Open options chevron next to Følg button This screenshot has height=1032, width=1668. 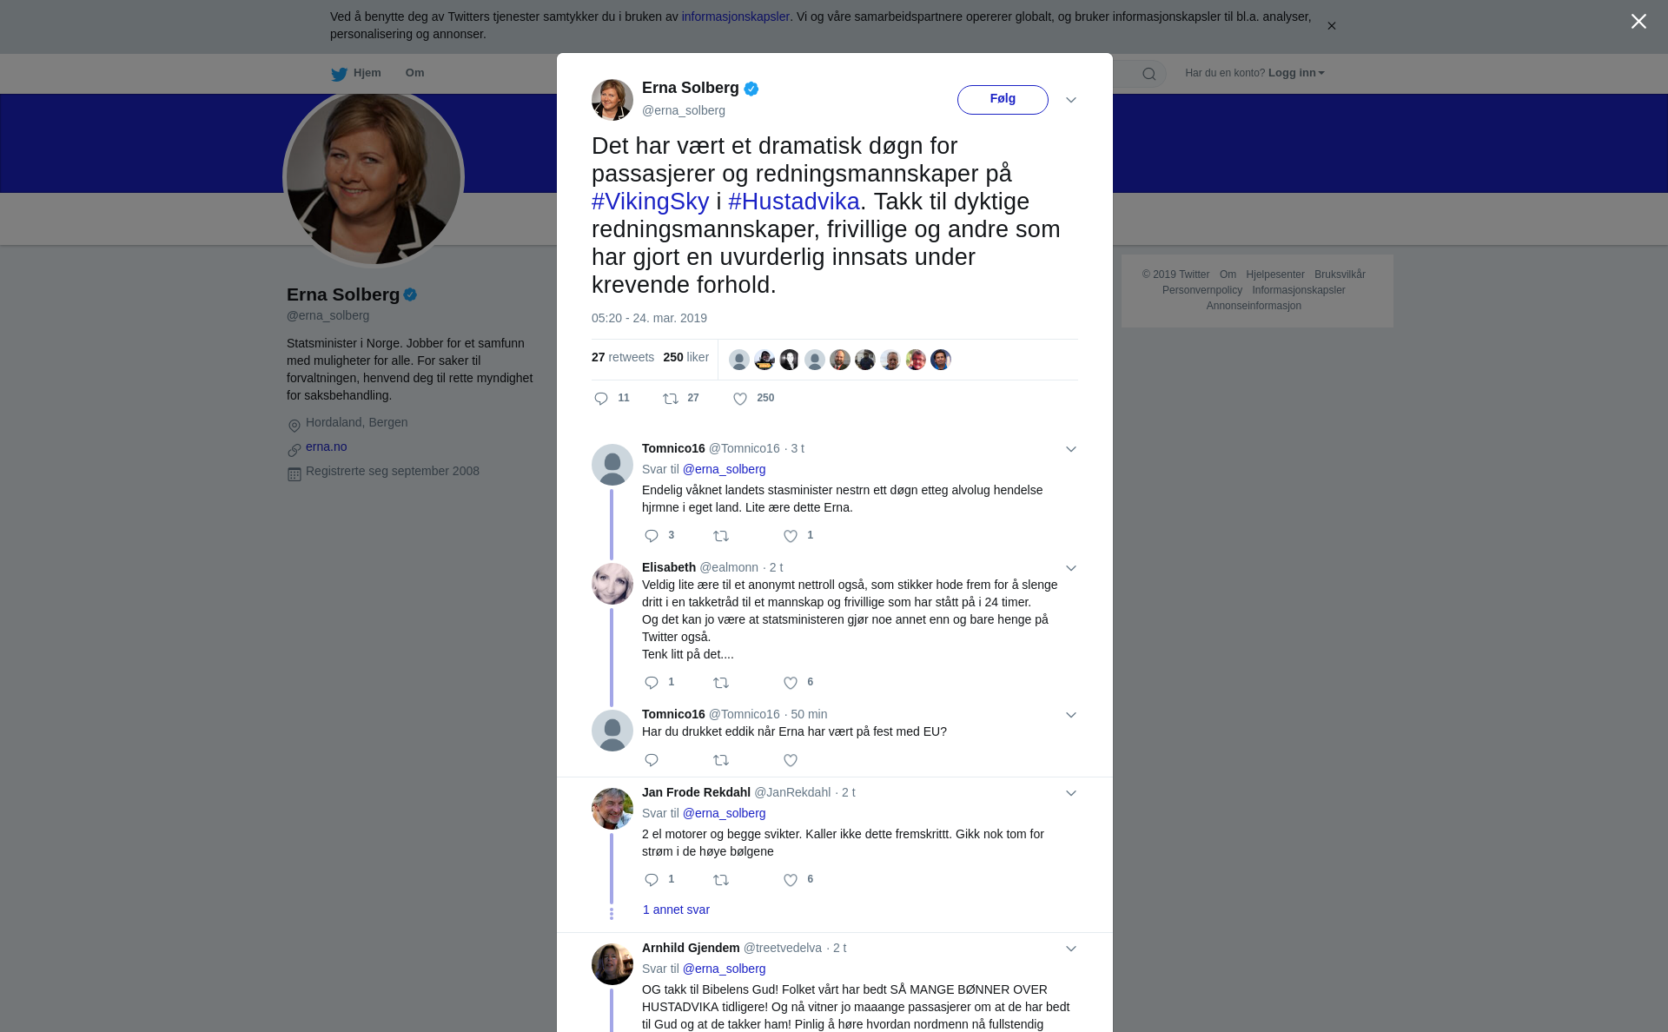pyautogui.click(x=1071, y=100)
